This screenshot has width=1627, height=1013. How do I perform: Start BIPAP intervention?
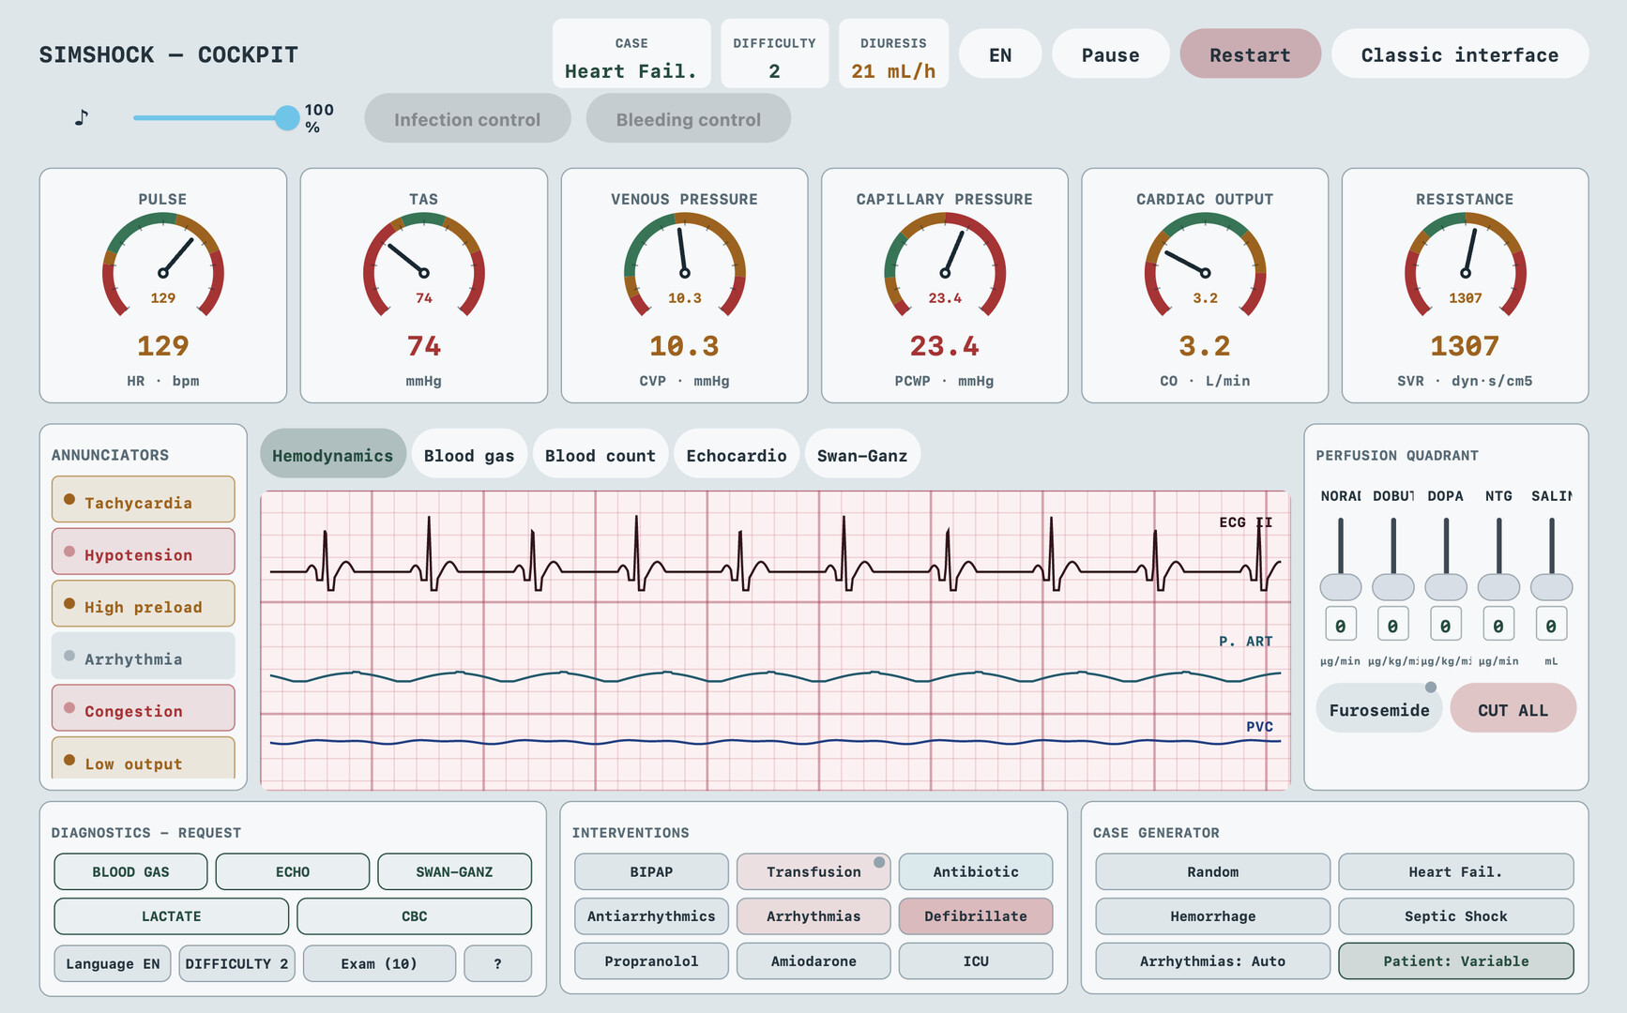(x=651, y=871)
